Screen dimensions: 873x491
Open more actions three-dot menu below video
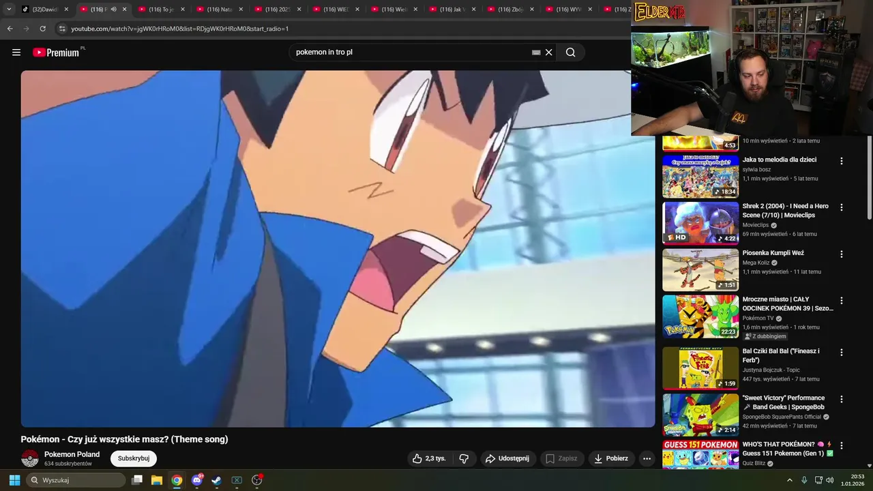pyautogui.click(x=647, y=459)
